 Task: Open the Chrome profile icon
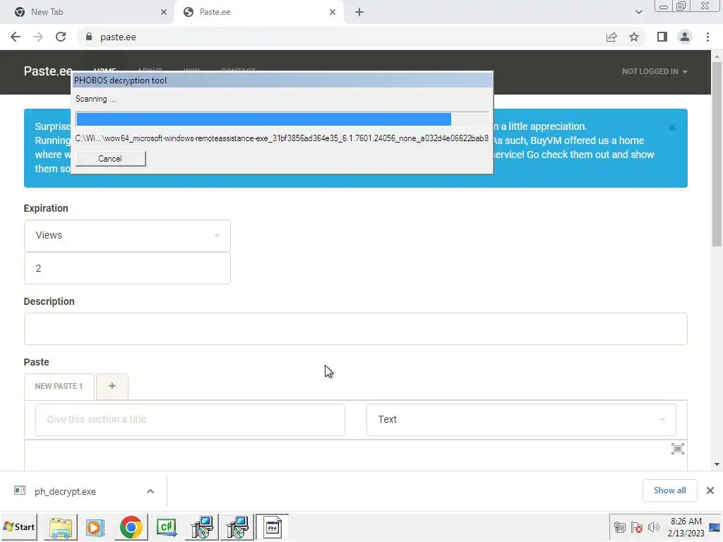click(685, 37)
